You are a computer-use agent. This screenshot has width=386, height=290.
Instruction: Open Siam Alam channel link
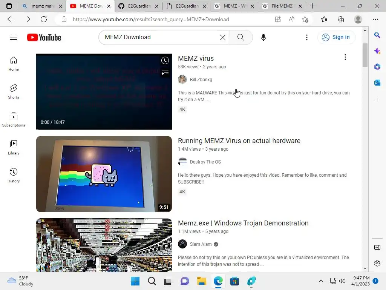click(x=201, y=244)
